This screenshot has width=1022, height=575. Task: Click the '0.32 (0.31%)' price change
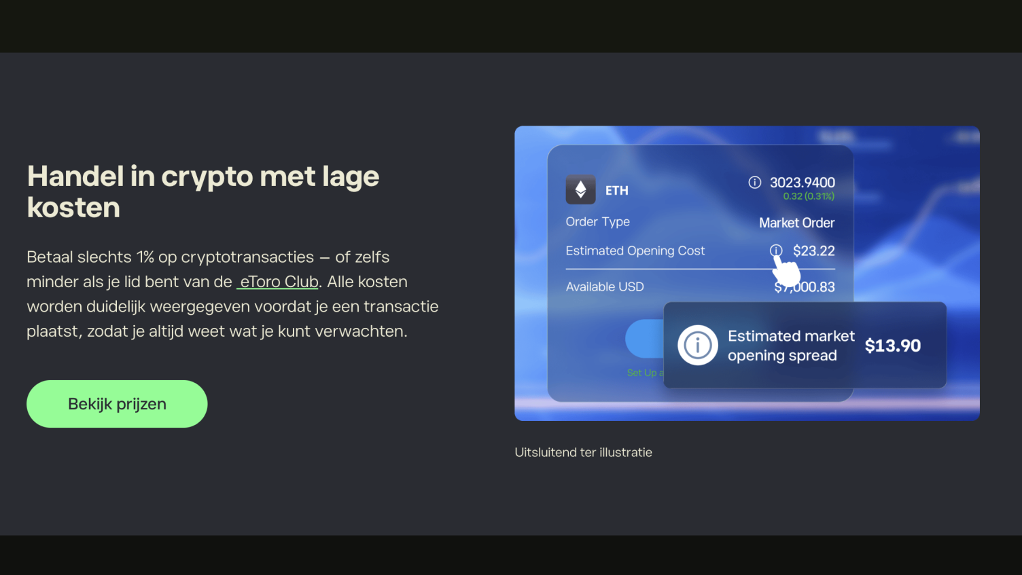pyautogui.click(x=809, y=196)
